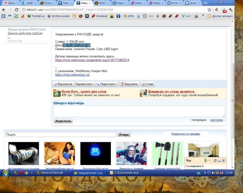Expand the Переслати dropdown
The width and height of the screenshot is (243, 193).
(116, 84)
